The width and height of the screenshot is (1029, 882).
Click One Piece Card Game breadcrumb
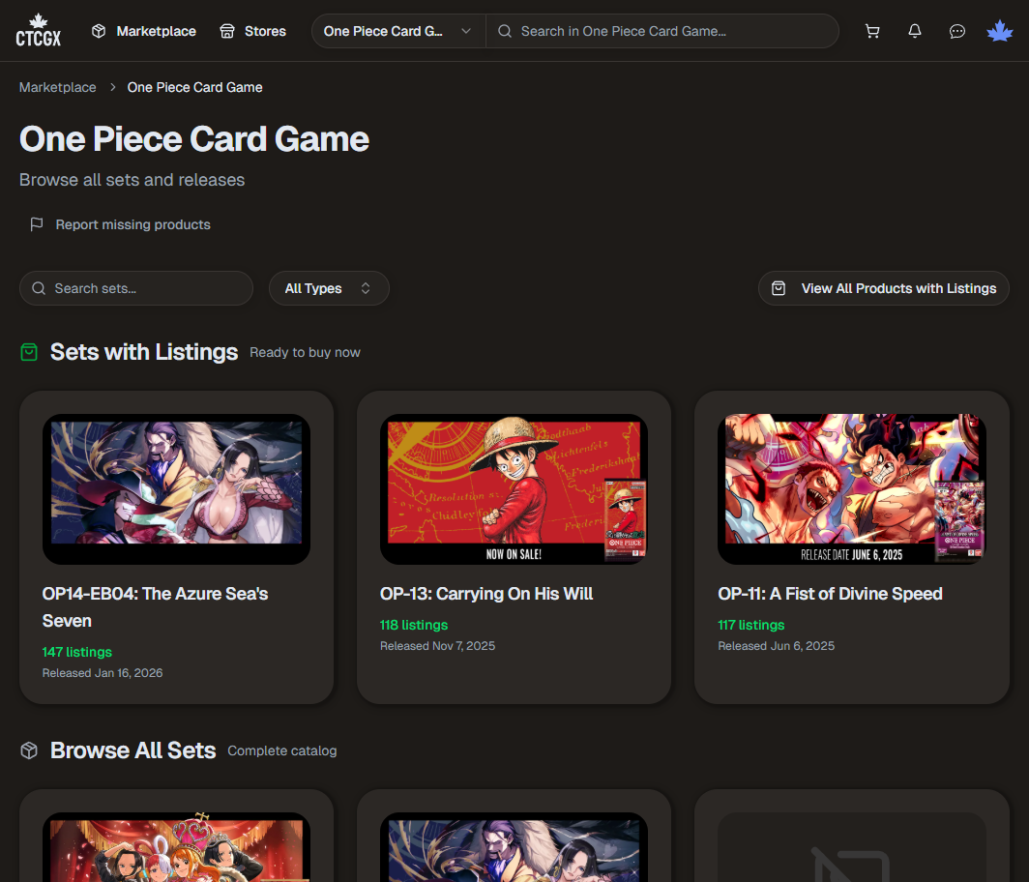click(x=195, y=87)
